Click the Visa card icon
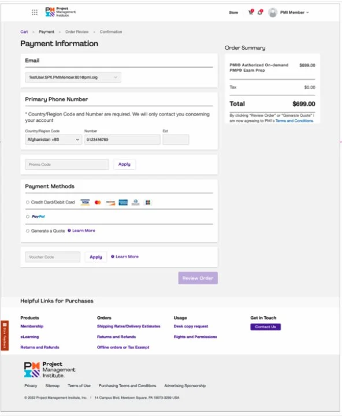The image size is (342, 416). pyautogui.click(x=85, y=202)
